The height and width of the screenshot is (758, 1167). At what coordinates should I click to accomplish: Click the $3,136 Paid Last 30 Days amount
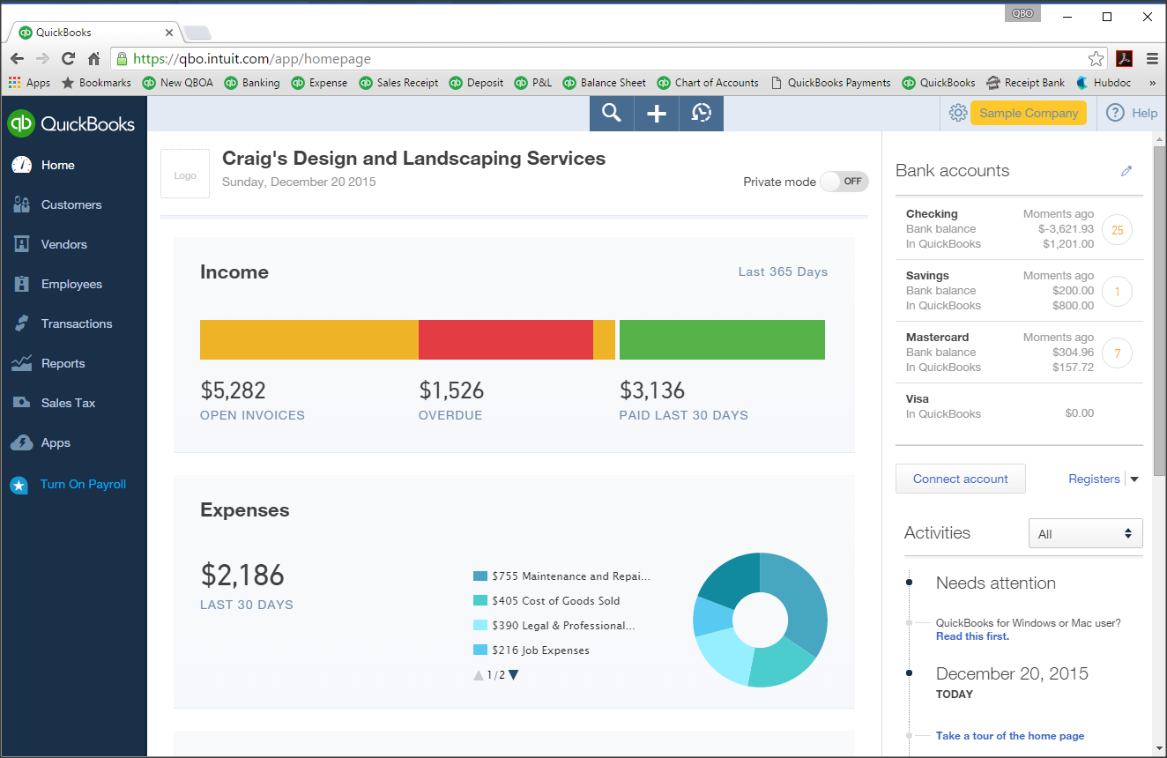tap(652, 390)
